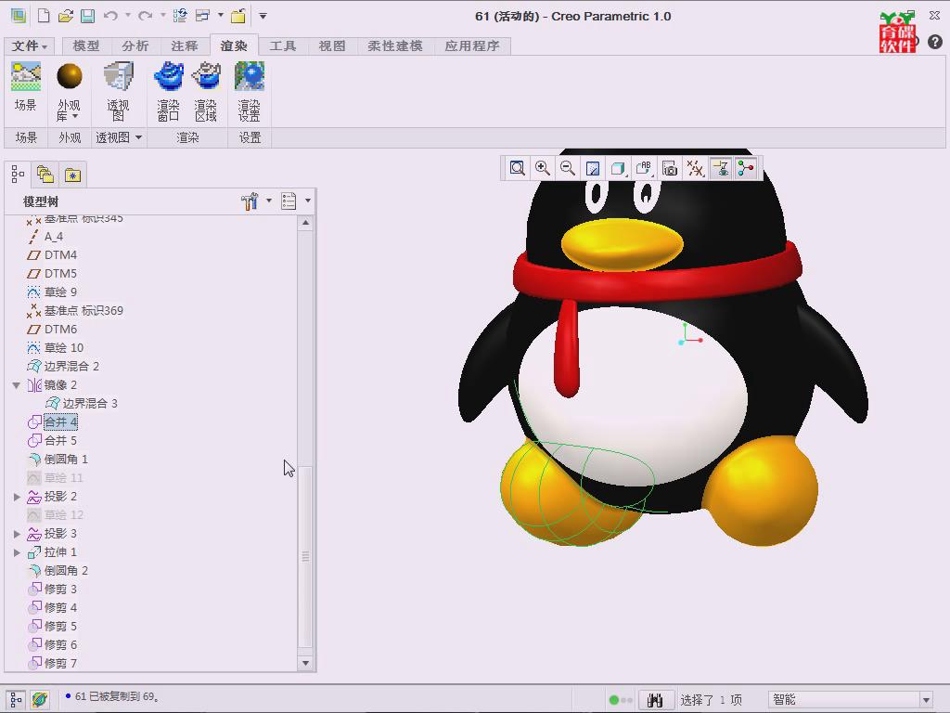Click the New file icon
This screenshot has height=713, width=950.
[44, 16]
